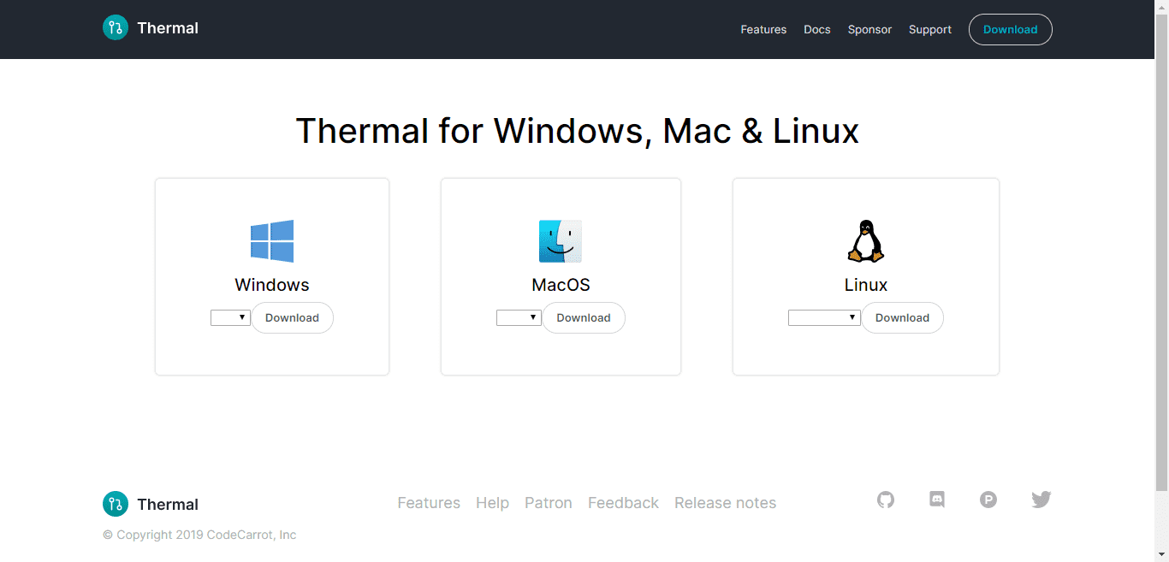Open the footer Features link
Viewport: 1169px width, 562px height.
429,503
